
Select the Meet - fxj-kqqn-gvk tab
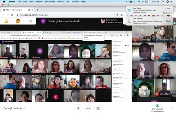(17, 10)
